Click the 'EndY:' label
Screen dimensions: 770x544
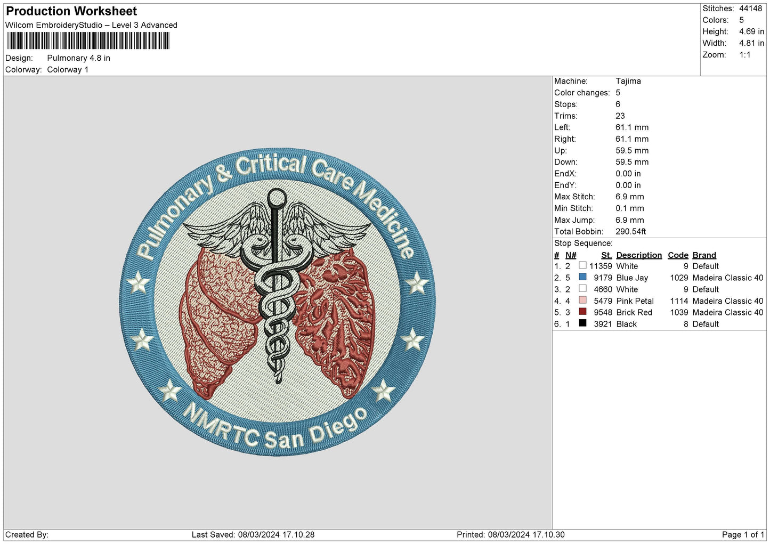[565, 185]
